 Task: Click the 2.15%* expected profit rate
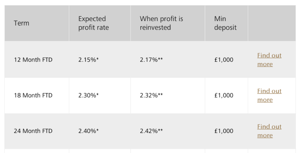pos(88,60)
